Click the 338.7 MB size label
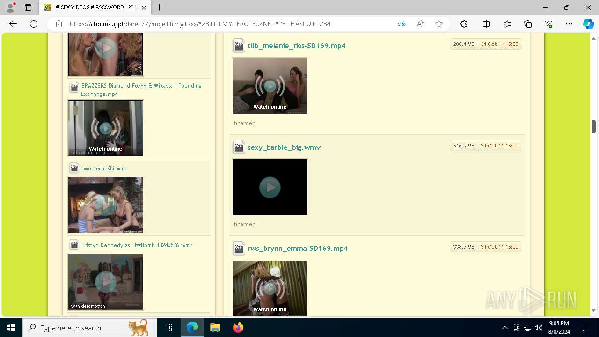Image resolution: width=599 pixels, height=337 pixels. [x=464, y=247]
